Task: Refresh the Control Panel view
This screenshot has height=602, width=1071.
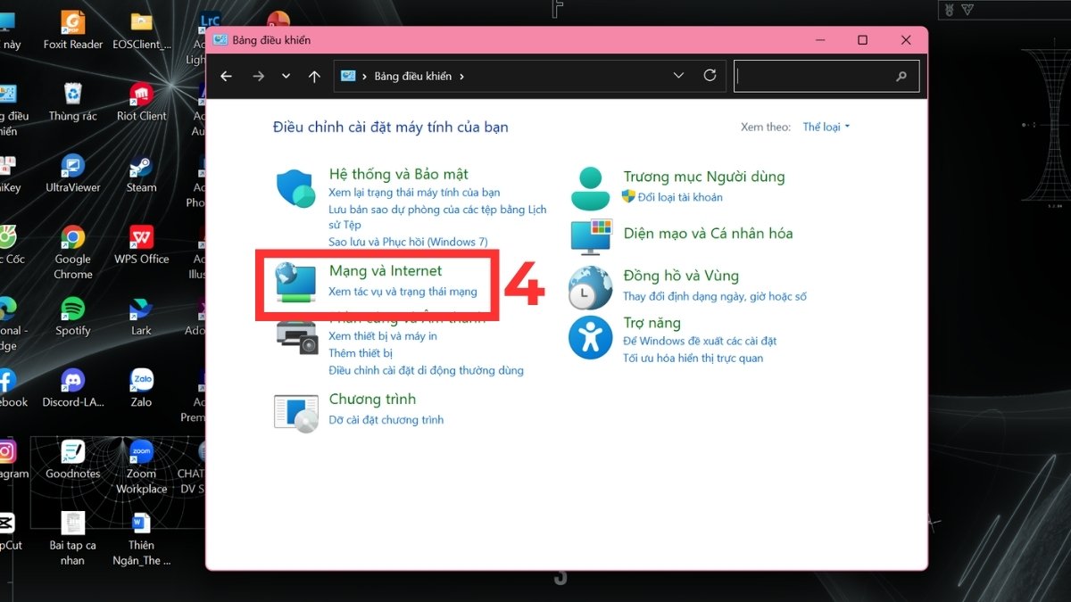Action: point(710,76)
